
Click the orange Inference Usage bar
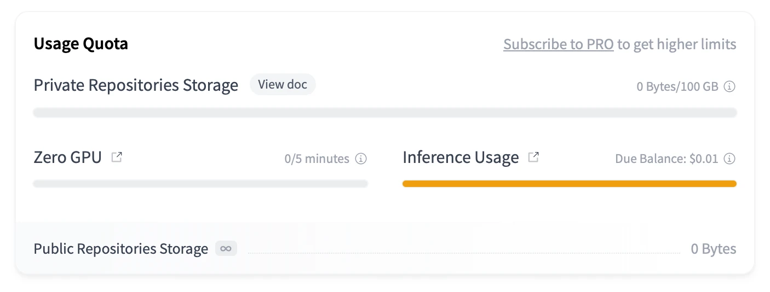pos(570,184)
